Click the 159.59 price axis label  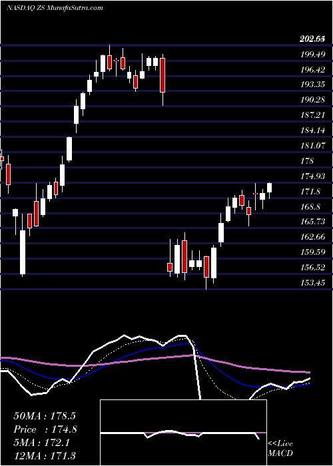[x=312, y=252]
